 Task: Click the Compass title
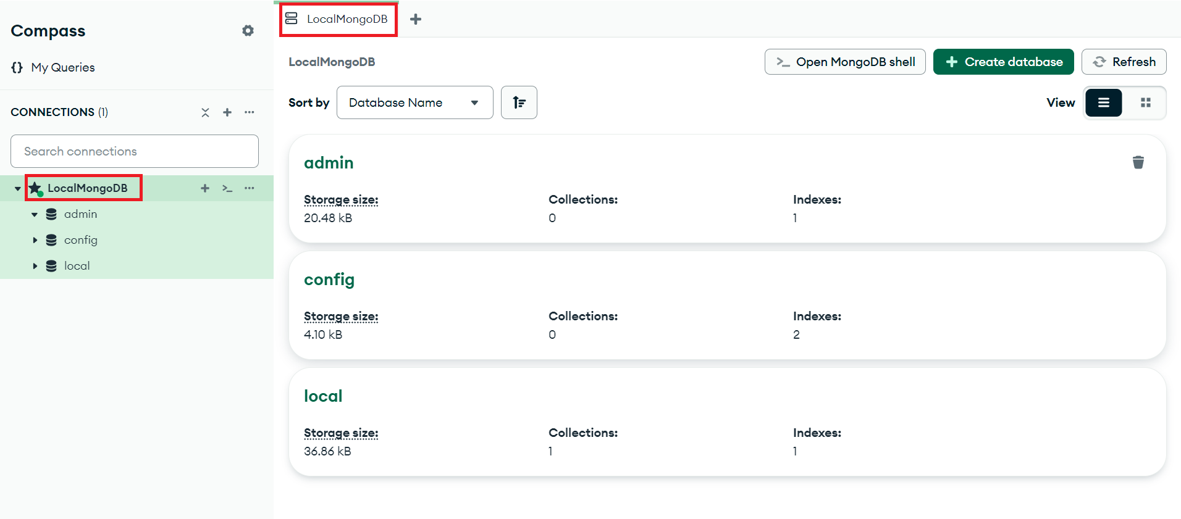tap(48, 31)
